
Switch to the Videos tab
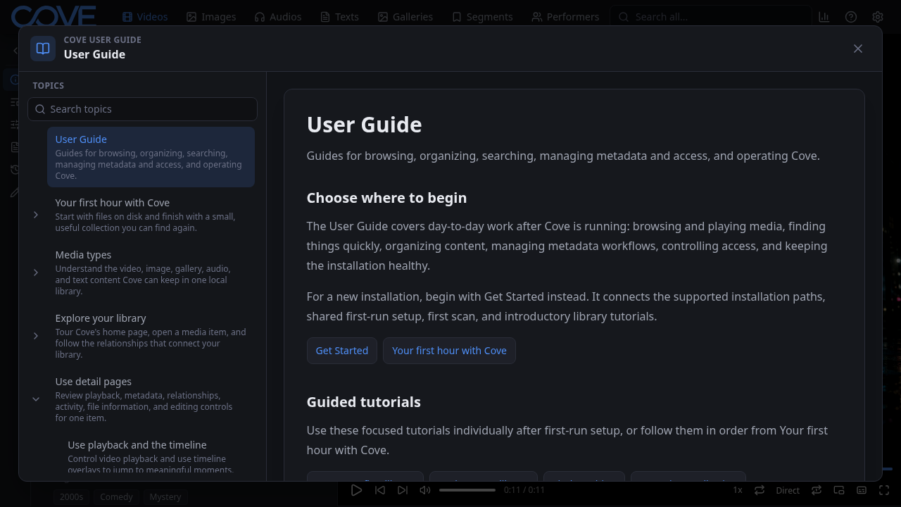tap(145, 17)
